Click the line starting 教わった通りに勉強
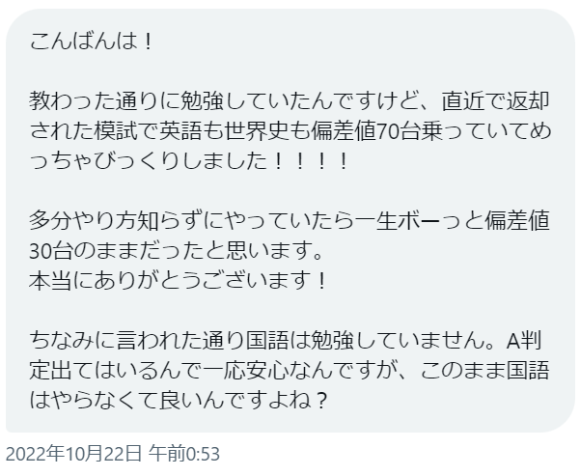The image size is (580, 476). click(290, 101)
